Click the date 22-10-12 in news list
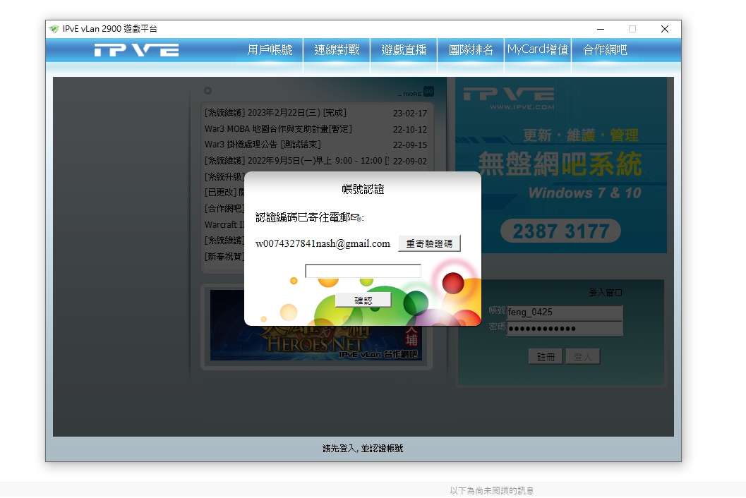 [409, 129]
